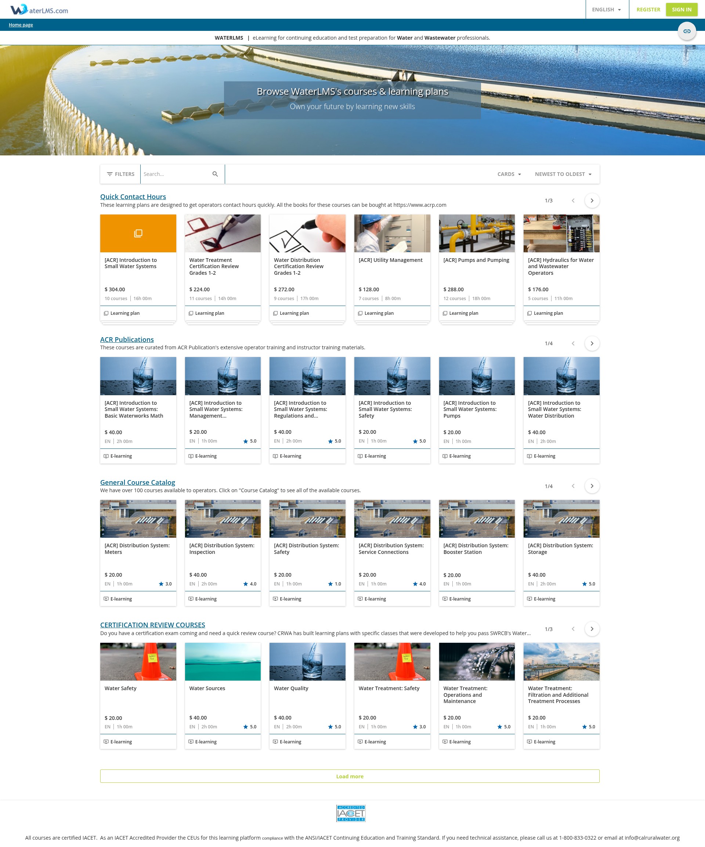The image size is (705, 847).
Task: Show previous page of ACR Publications
Action: point(573,343)
